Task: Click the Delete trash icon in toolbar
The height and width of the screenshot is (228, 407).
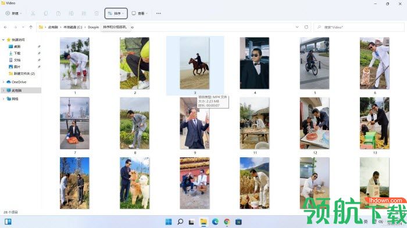Action: (x=97, y=13)
